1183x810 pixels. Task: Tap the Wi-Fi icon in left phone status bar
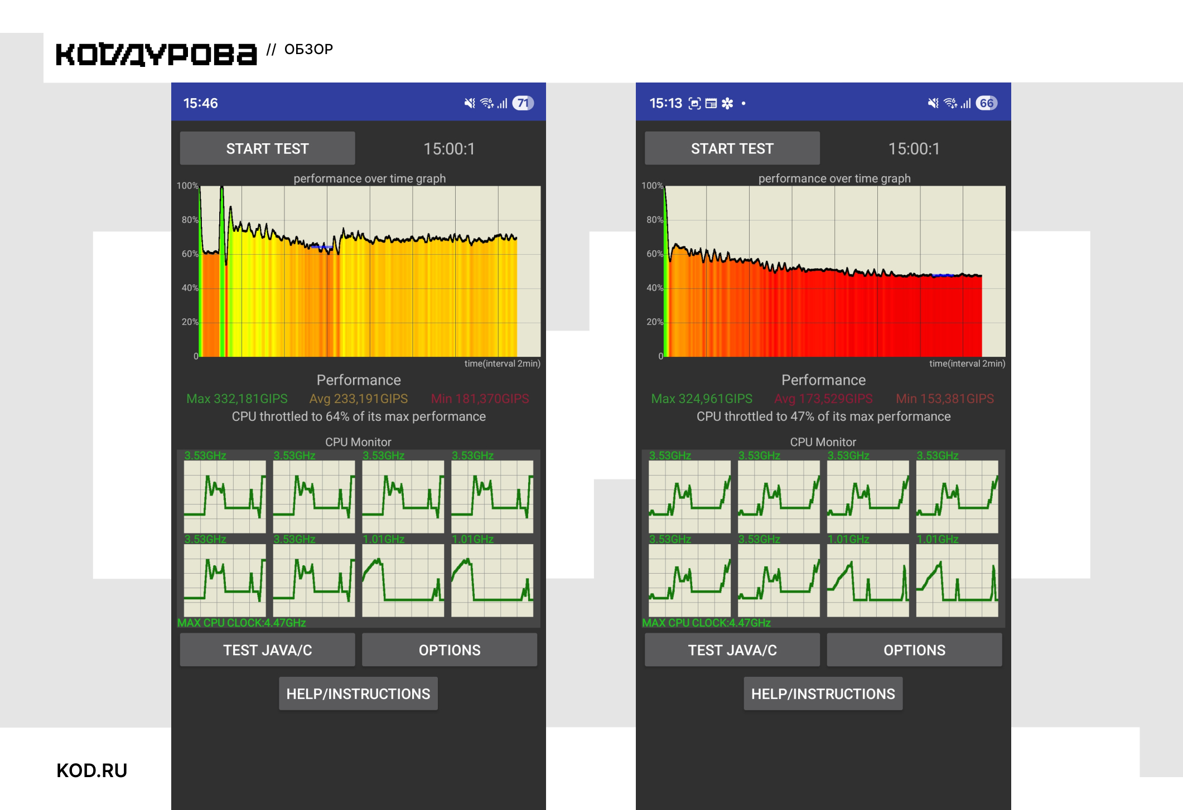487,103
